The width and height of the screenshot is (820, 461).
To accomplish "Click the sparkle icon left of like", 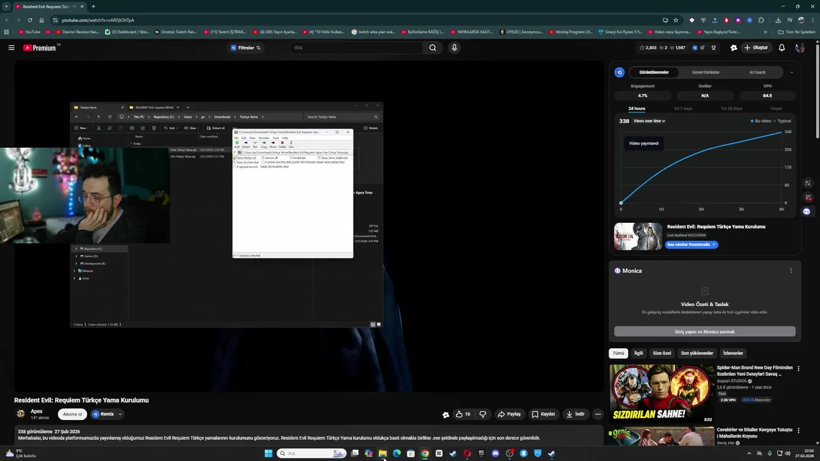I will [446, 414].
